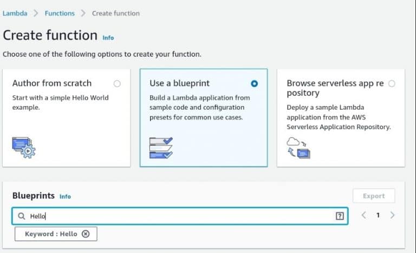
Task: Click the blueprint checklist icon
Action: [161, 148]
